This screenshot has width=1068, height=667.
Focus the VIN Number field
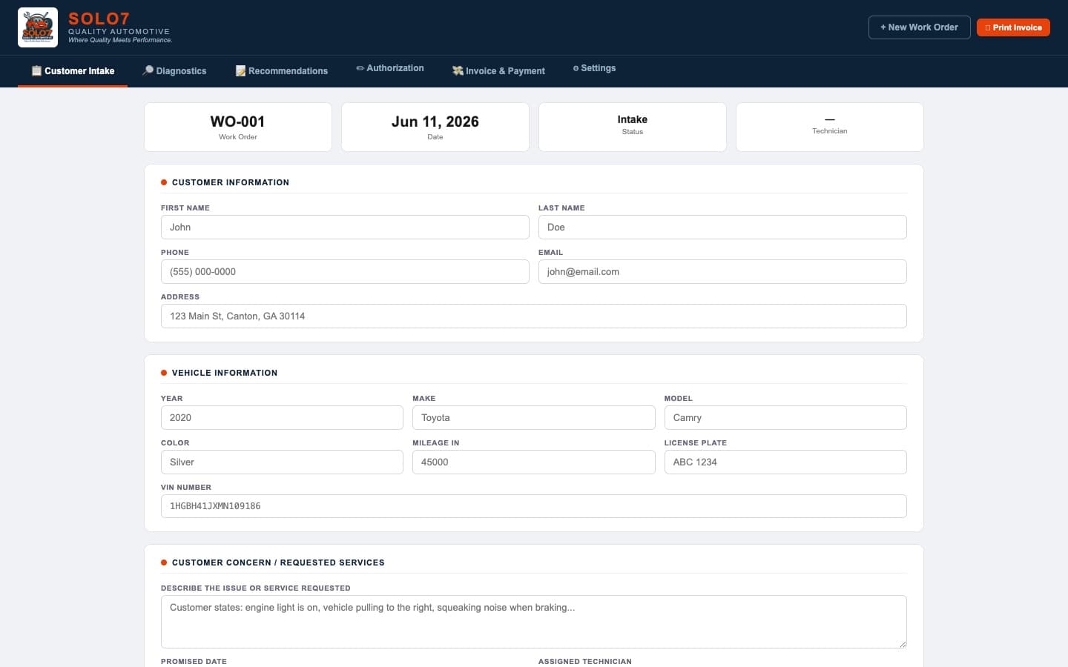533,506
